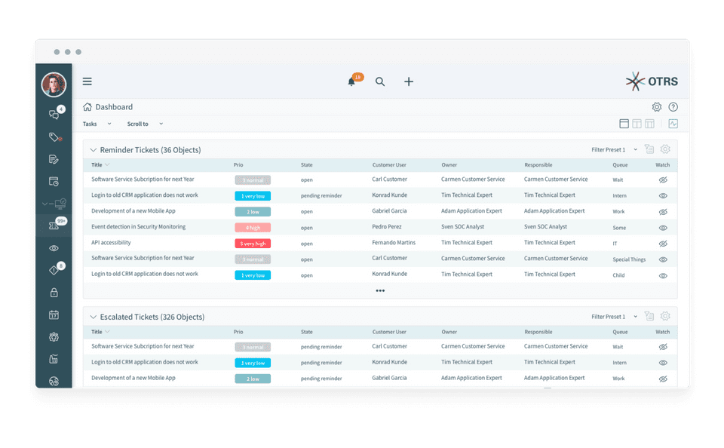The width and height of the screenshot is (724, 448).
Task: Open the chat icon in sidebar
Action: coord(54,115)
